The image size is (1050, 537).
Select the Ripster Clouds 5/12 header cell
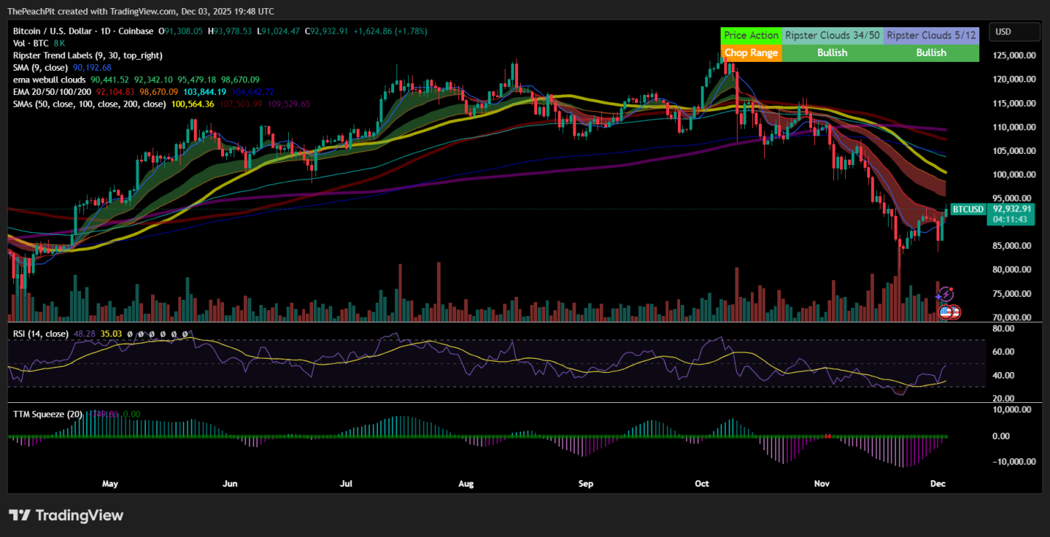click(x=931, y=35)
